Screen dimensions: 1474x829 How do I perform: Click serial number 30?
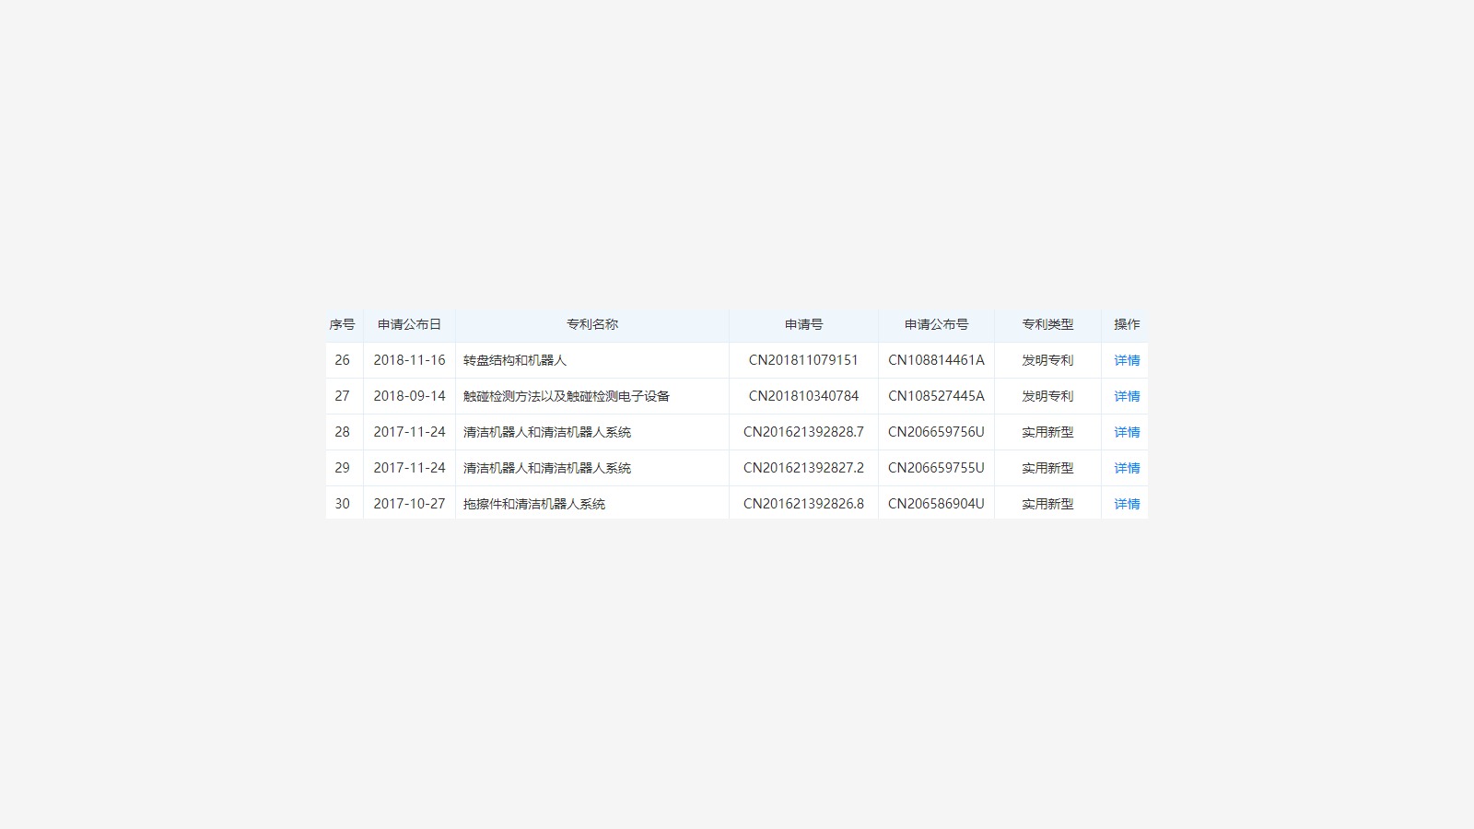[x=342, y=504]
